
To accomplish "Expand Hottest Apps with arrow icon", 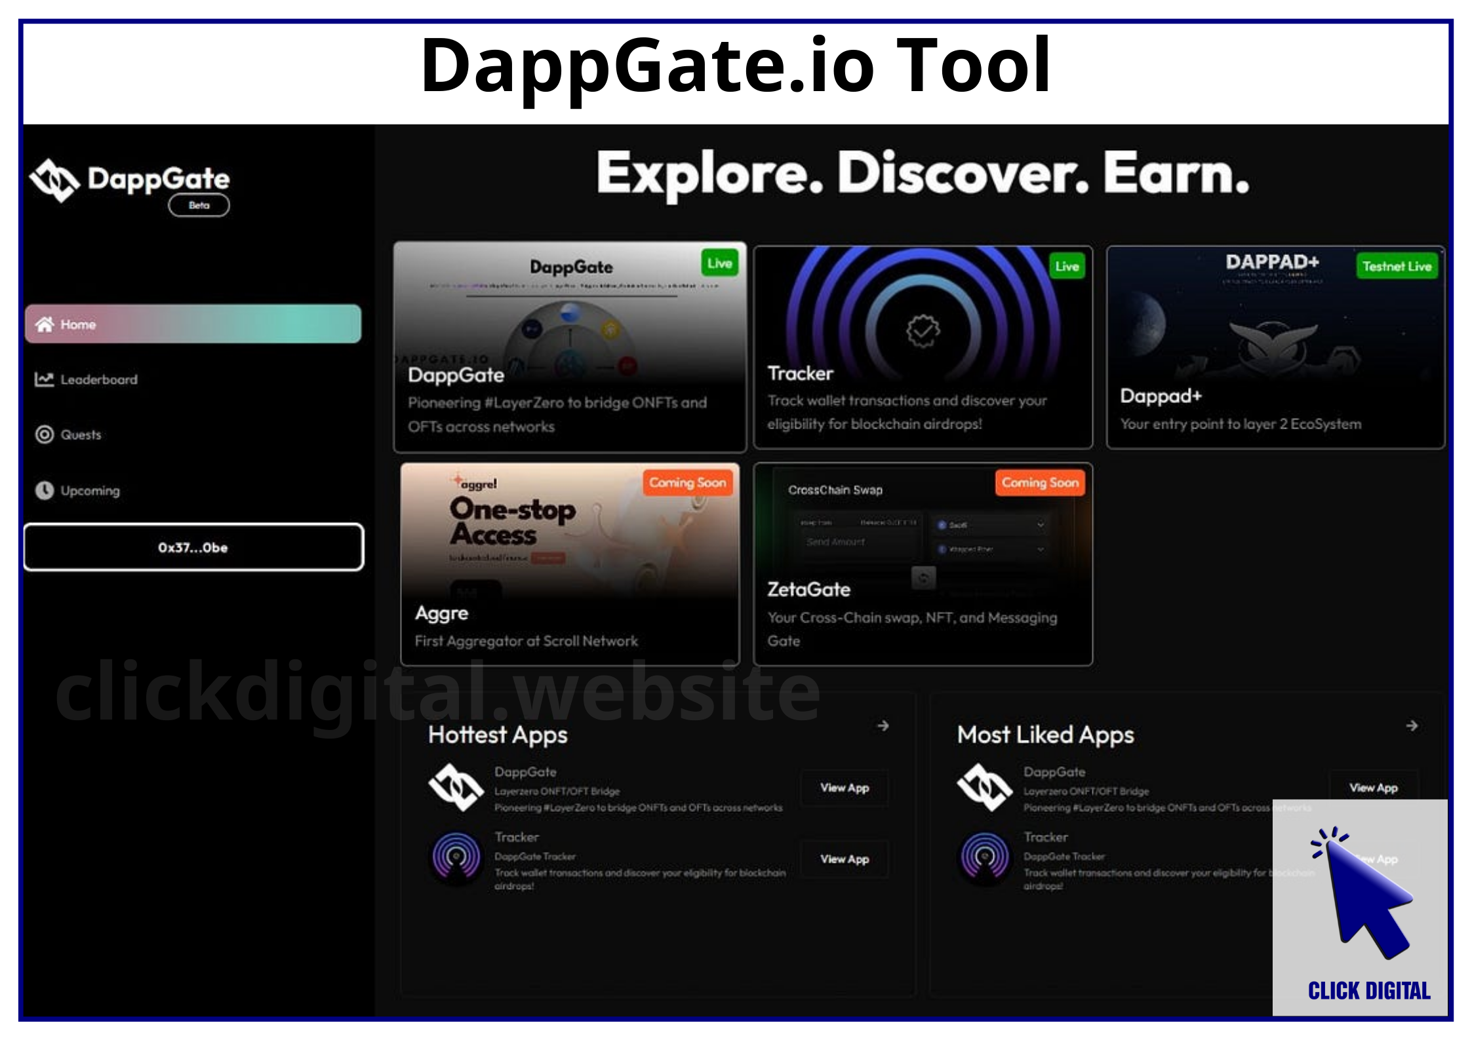I will click(x=883, y=725).
